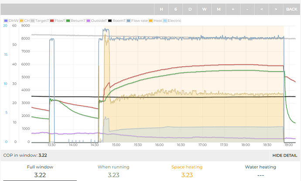Image resolution: width=301 pixels, height=181 pixels.
Task: Click the Full window COP value
Action: 40,175
